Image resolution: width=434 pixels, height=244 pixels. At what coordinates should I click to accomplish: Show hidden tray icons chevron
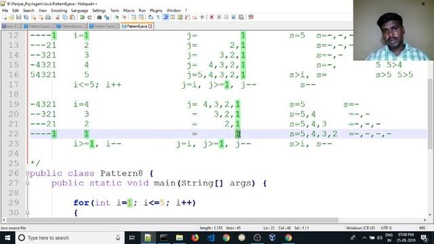pos(364,238)
